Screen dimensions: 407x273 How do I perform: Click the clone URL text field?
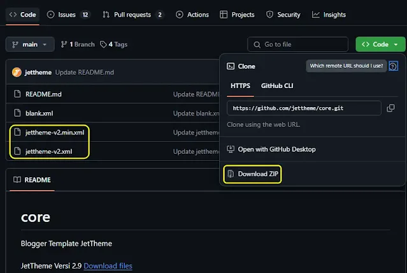[304, 108]
